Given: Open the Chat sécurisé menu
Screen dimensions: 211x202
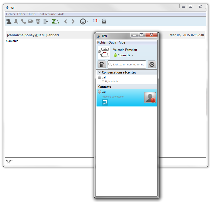Looking at the screenshot, I should pos(47,14).
